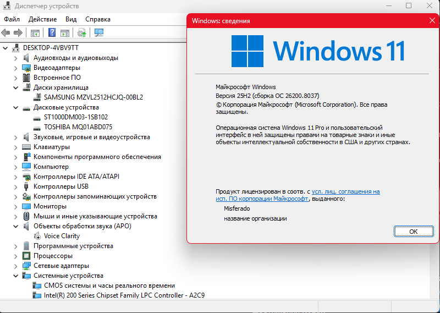440x313 pixels.
Task: Click the Клавиатуры keyboard icon
Action: coord(26,147)
